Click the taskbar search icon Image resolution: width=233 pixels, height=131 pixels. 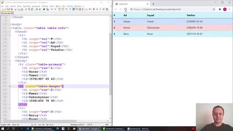(8, 128)
